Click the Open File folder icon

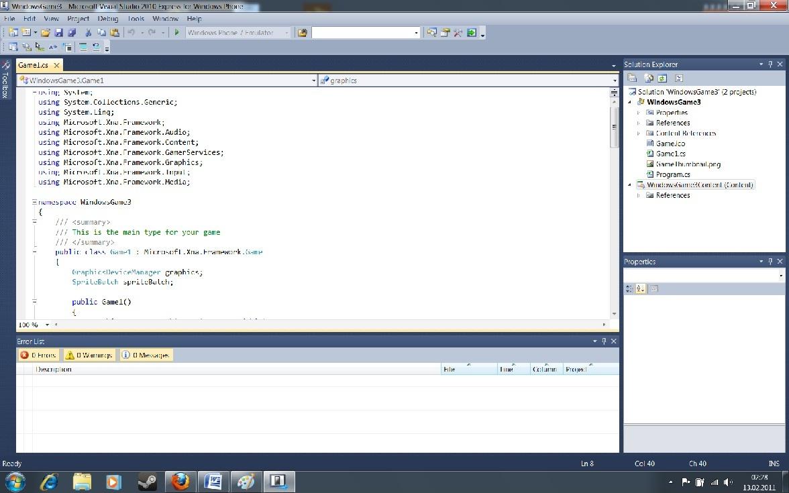46,32
